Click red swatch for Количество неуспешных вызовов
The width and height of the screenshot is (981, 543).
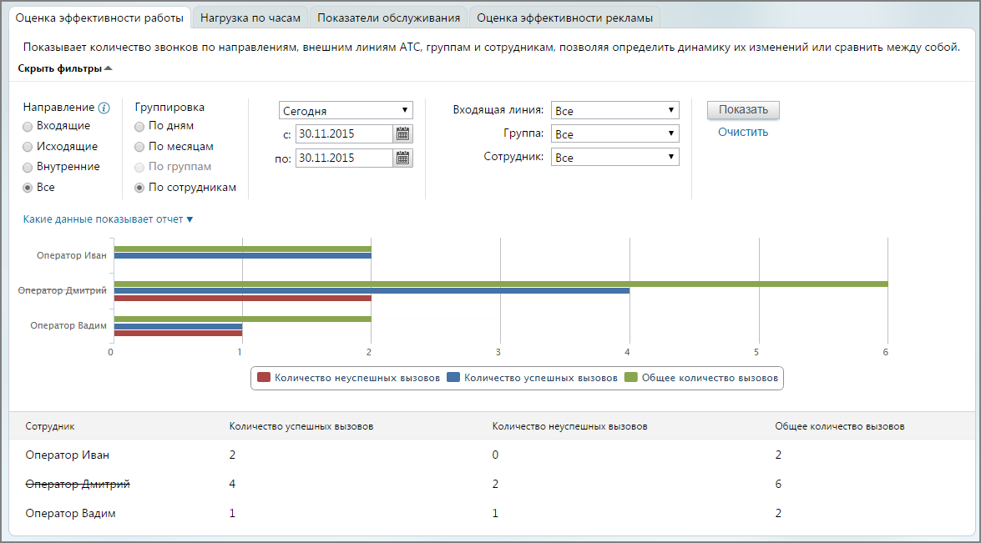(x=263, y=377)
